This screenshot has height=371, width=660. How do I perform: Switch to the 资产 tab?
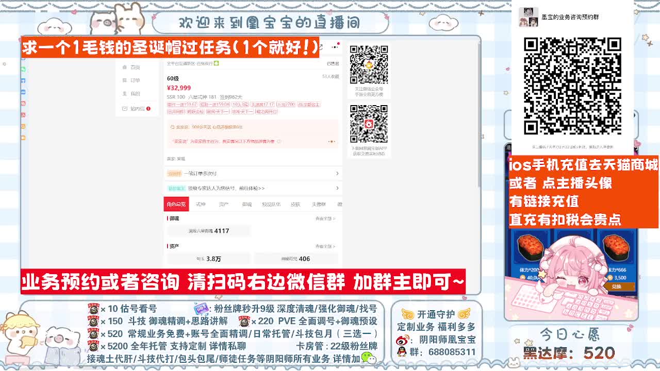224,204
